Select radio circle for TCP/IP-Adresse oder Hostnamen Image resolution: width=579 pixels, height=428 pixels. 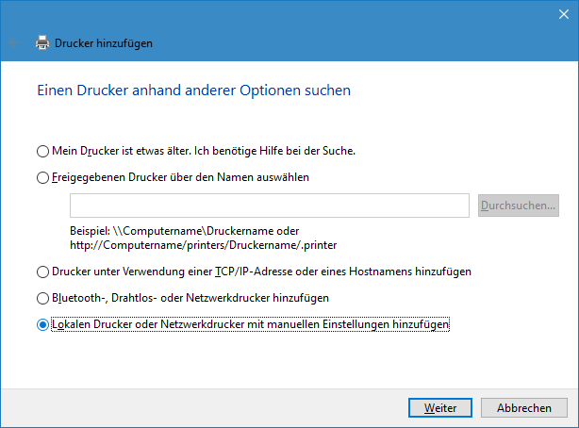[x=42, y=272]
